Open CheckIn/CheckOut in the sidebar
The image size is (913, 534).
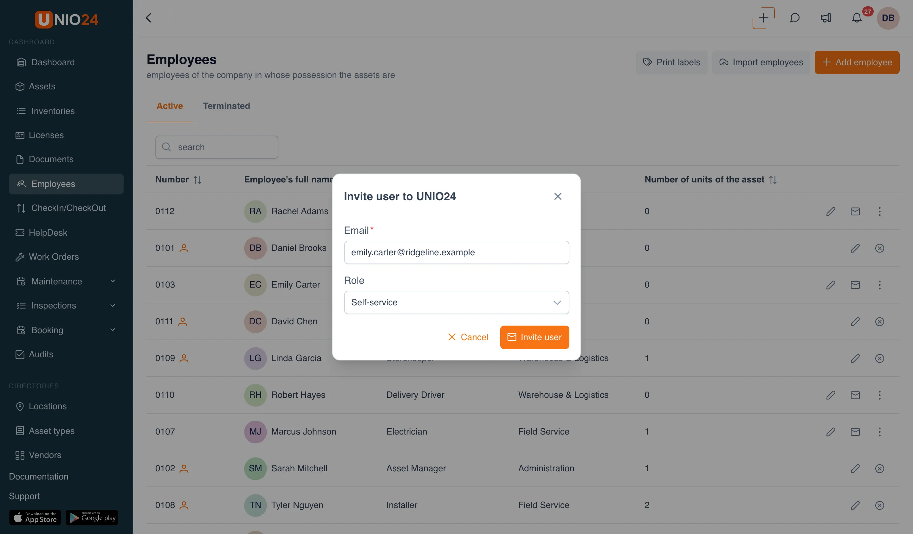coord(66,208)
